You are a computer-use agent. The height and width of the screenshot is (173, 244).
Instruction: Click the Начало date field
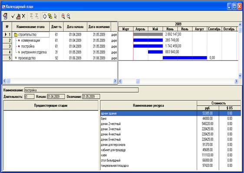(56, 96)
